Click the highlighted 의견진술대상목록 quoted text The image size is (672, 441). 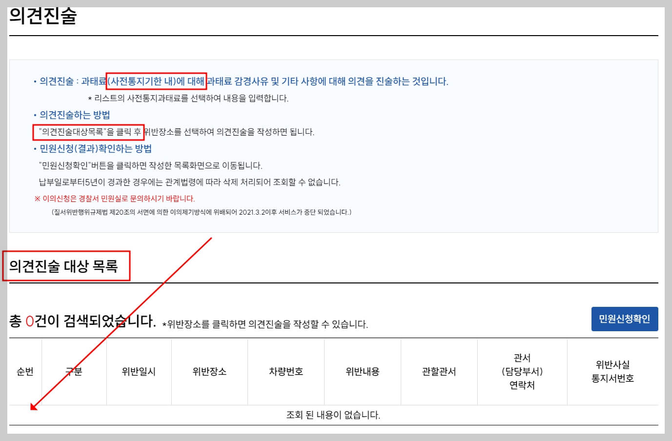coord(89,132)
